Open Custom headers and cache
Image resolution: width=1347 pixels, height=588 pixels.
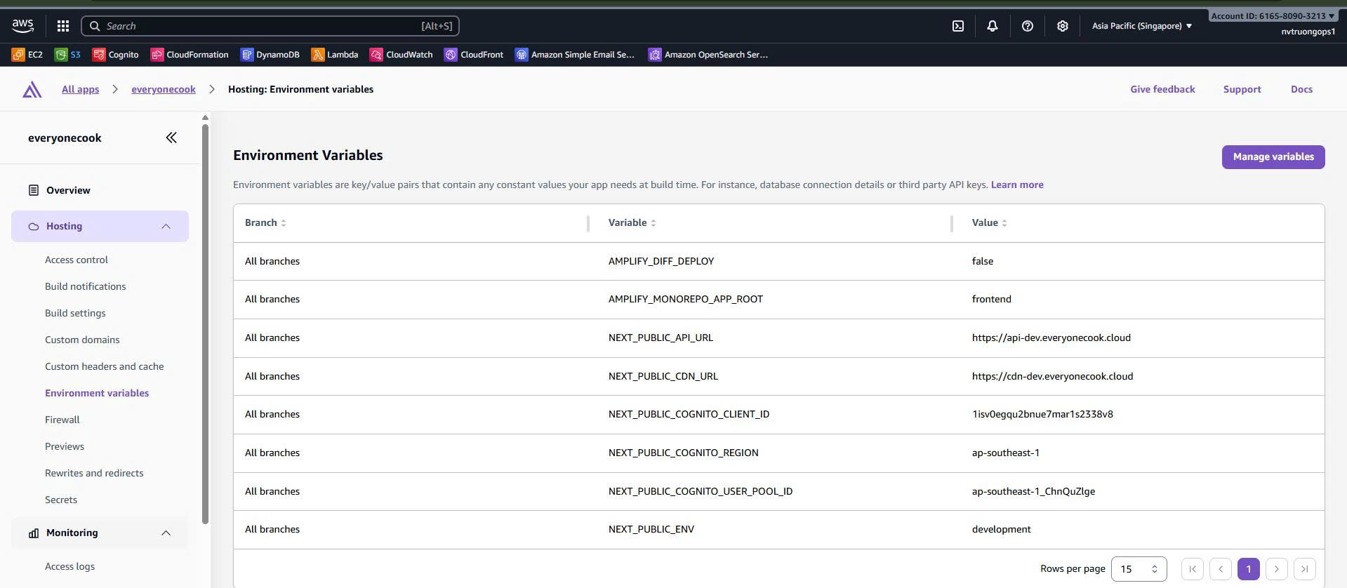pyautogui.click(x=105, y=366)
